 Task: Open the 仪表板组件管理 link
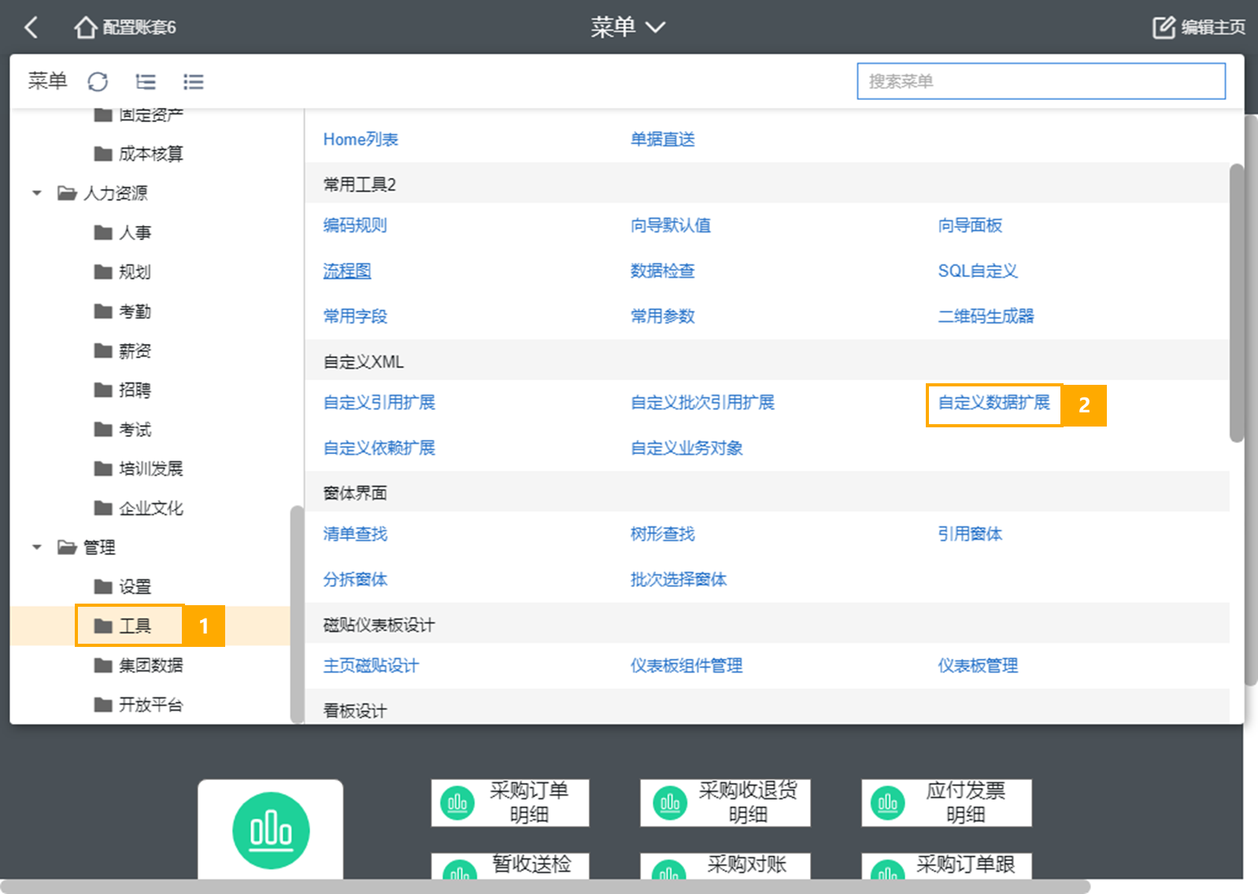686,665
